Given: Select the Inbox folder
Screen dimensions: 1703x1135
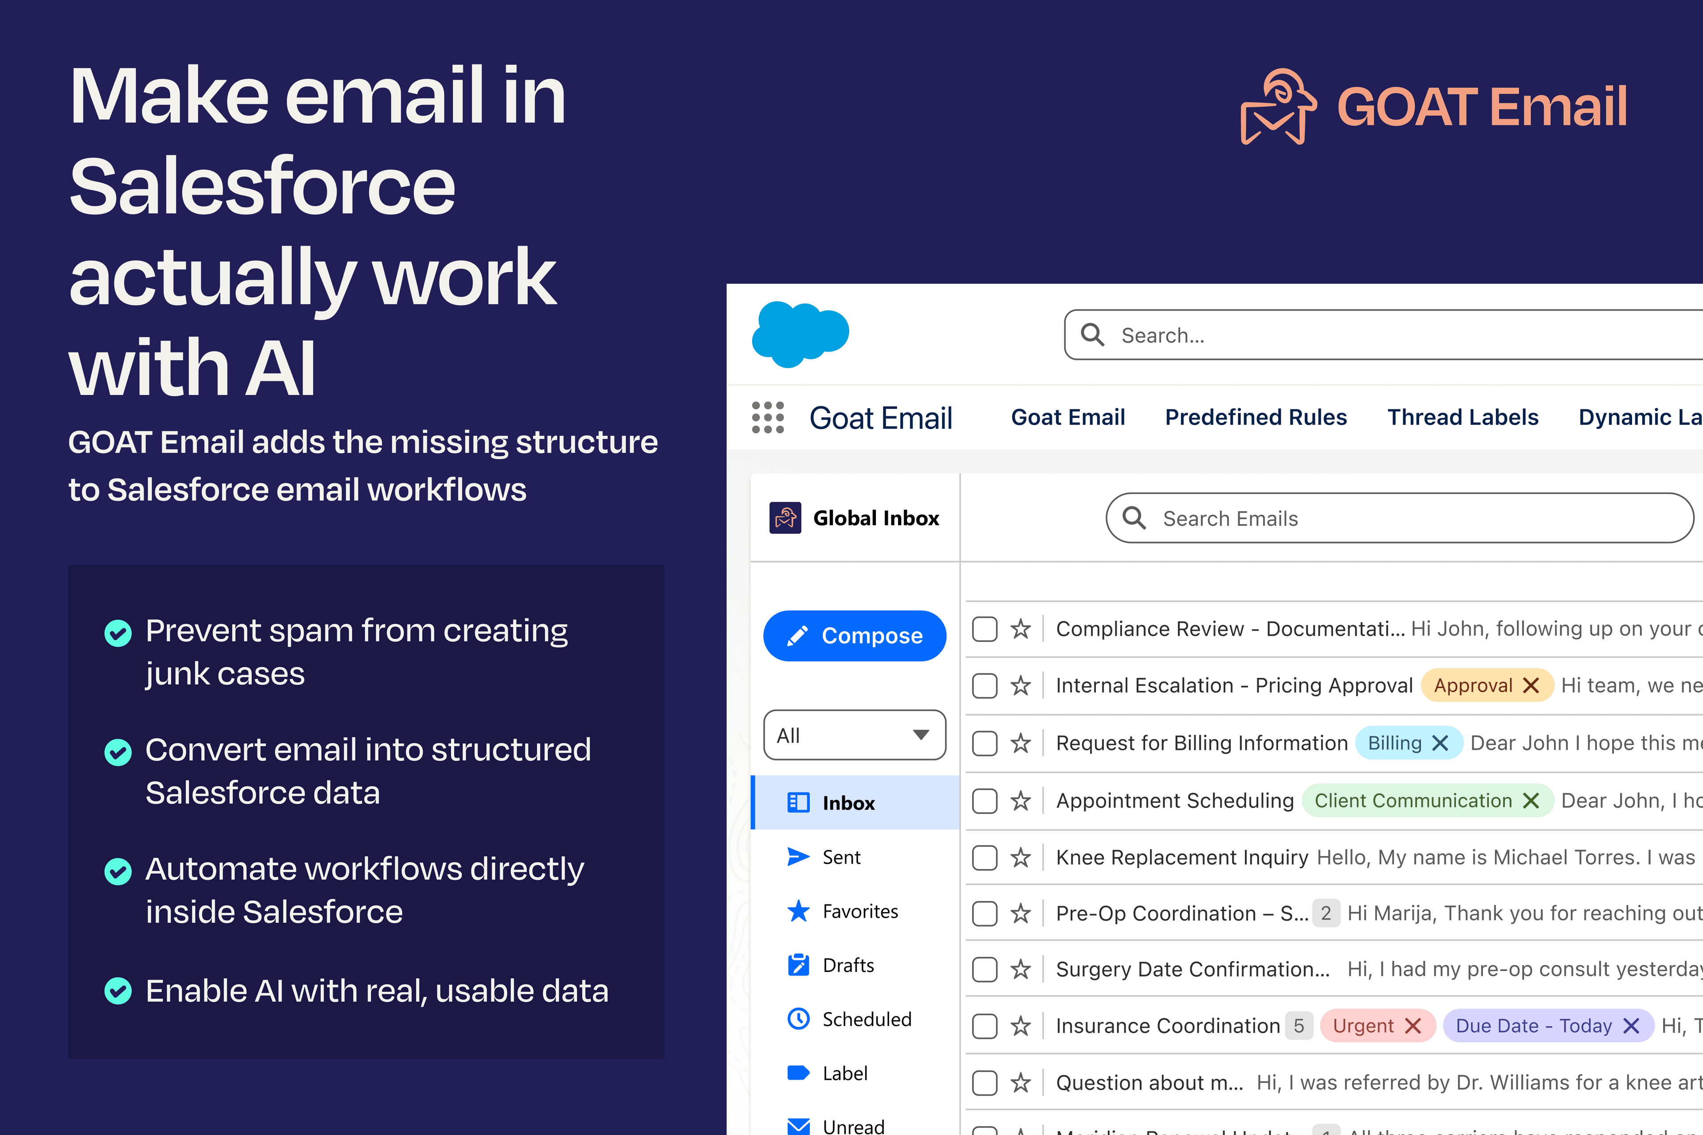Looking at the screenshot, I should [856, 803].
